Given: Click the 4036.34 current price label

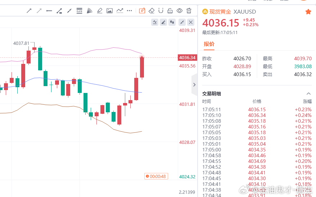Looking at the screenshot, I should [x=187, y=58].
